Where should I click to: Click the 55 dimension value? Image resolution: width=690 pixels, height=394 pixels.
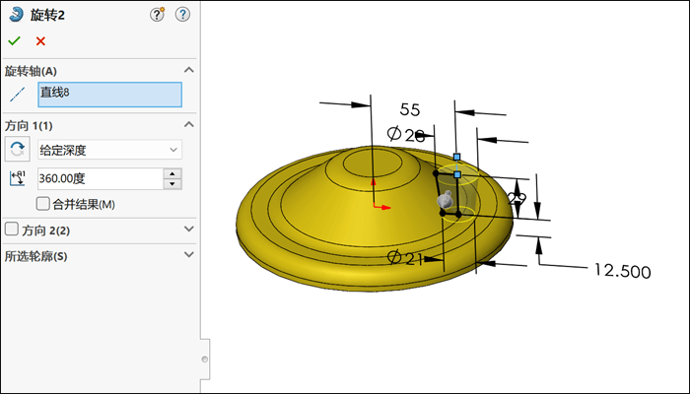(x=410, y=109)
